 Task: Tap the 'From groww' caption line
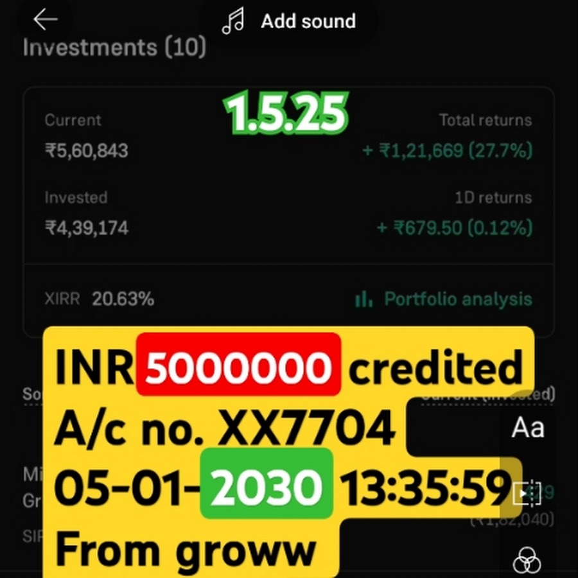[186, 552]
